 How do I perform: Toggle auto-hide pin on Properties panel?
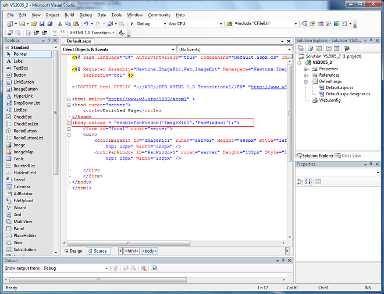pyautogui.click(x=371, y=164)
